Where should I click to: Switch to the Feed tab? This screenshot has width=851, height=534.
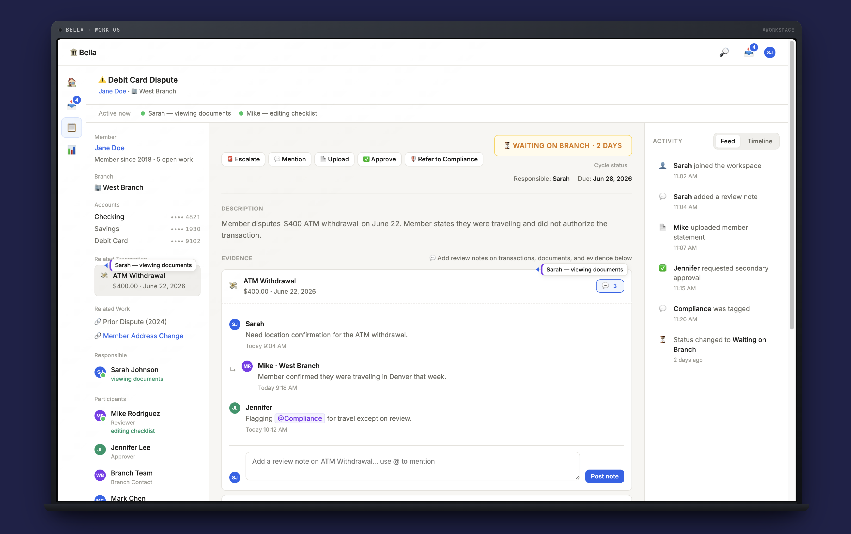727,141
